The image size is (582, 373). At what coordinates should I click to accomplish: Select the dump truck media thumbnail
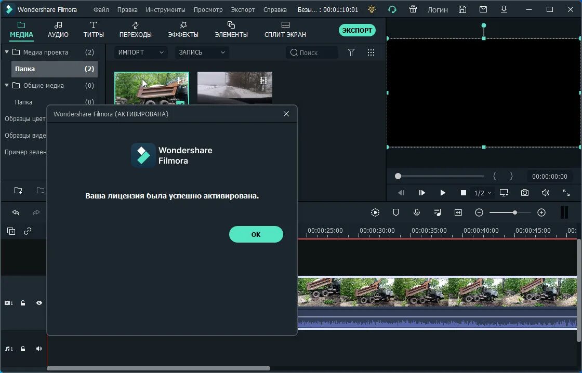pyautogui.click(x=152, y=88)
